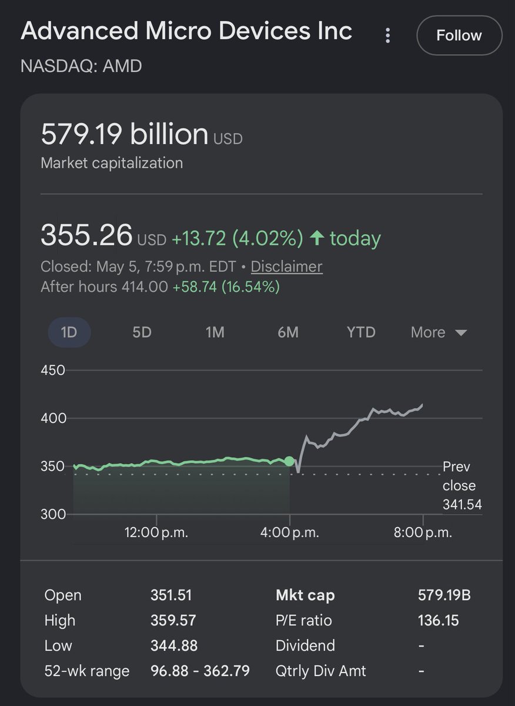
Task: Click the green up arrow next to today
Action: click(x=317, y=238)
